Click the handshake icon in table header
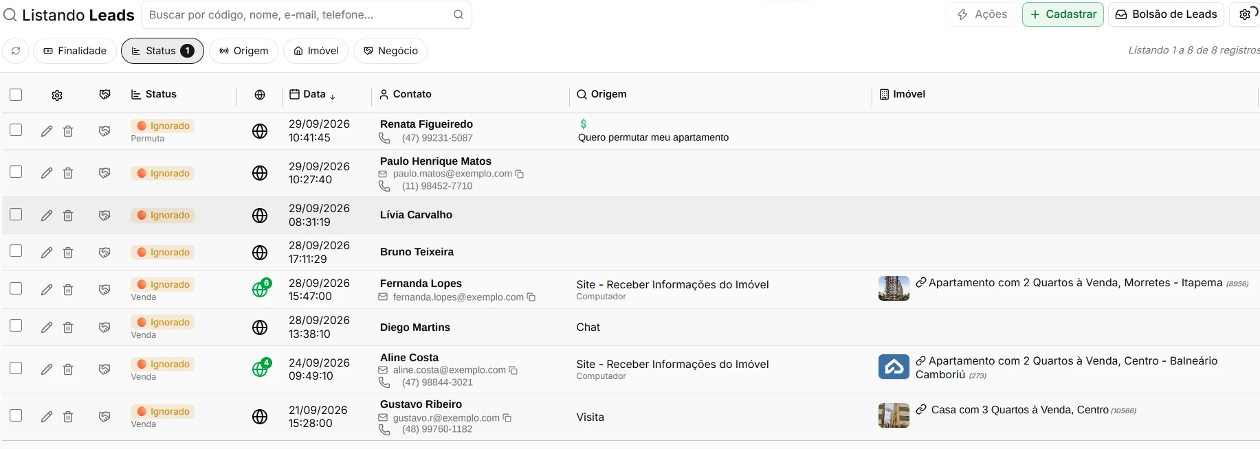The width and height of the screenshot is (1260, 449). click(104, 94)
